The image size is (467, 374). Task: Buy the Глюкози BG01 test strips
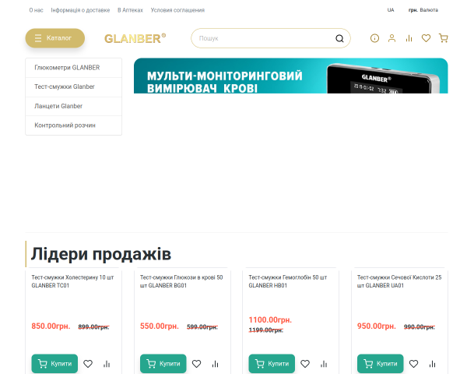163,364
